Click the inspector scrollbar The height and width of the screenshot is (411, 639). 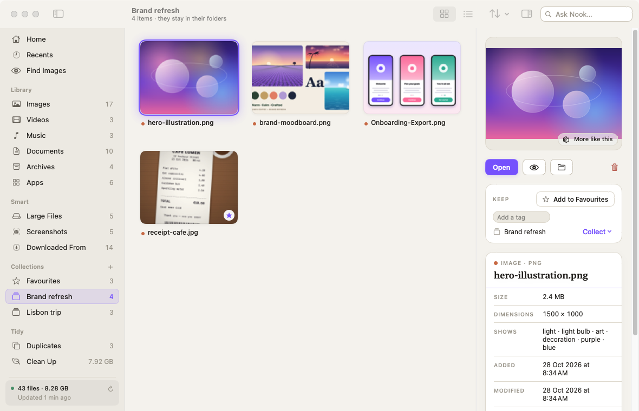coord(635,182)
